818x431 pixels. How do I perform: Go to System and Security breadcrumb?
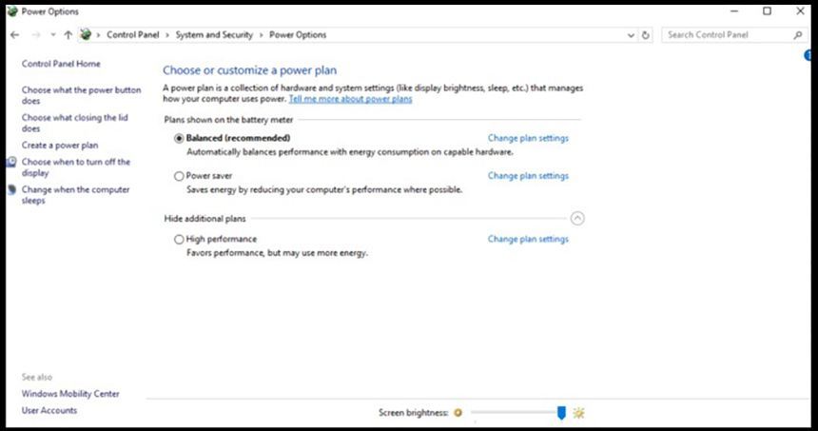point(214,35)
